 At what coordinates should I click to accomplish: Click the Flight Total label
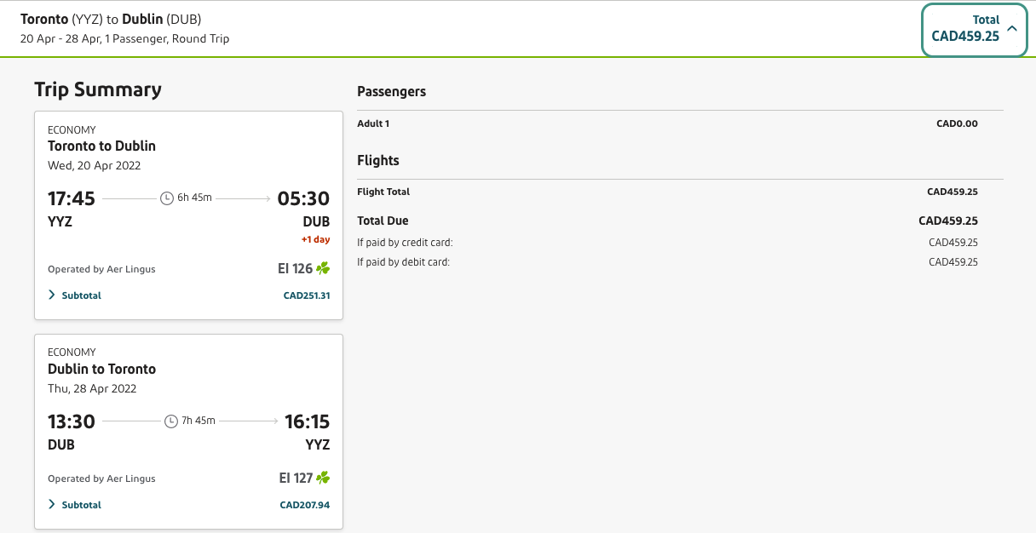383,192
